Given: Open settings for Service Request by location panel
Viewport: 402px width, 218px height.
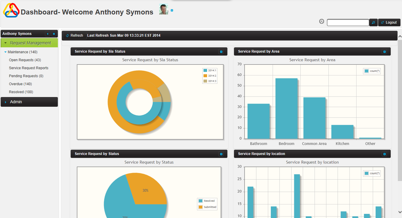Looking at the screenshot, I should [x=384, y=154].
